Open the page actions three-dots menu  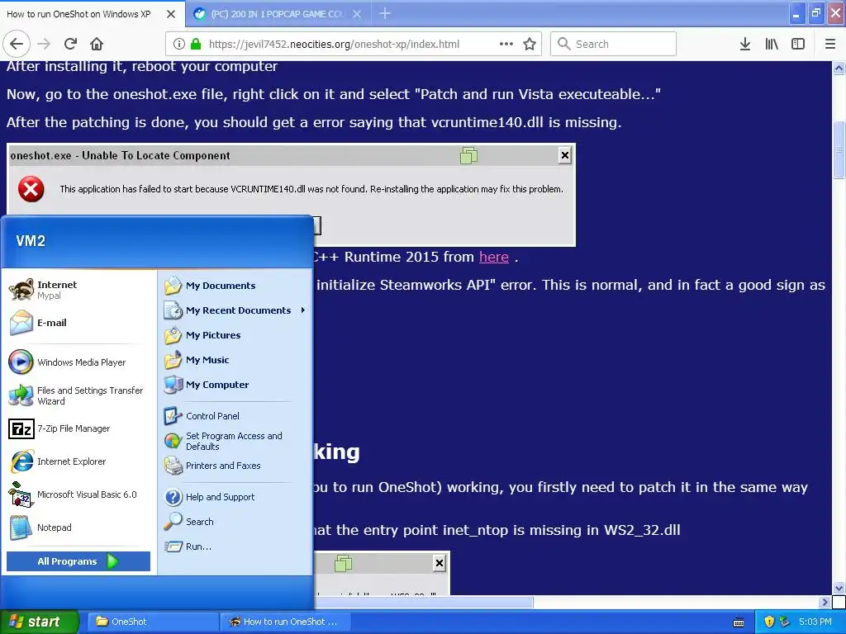[x=506, y=44]
